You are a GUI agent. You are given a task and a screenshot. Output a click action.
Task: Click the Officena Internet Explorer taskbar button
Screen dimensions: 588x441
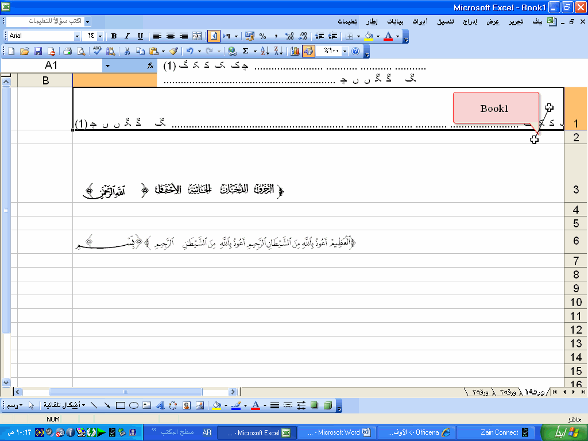coord(416,433)
